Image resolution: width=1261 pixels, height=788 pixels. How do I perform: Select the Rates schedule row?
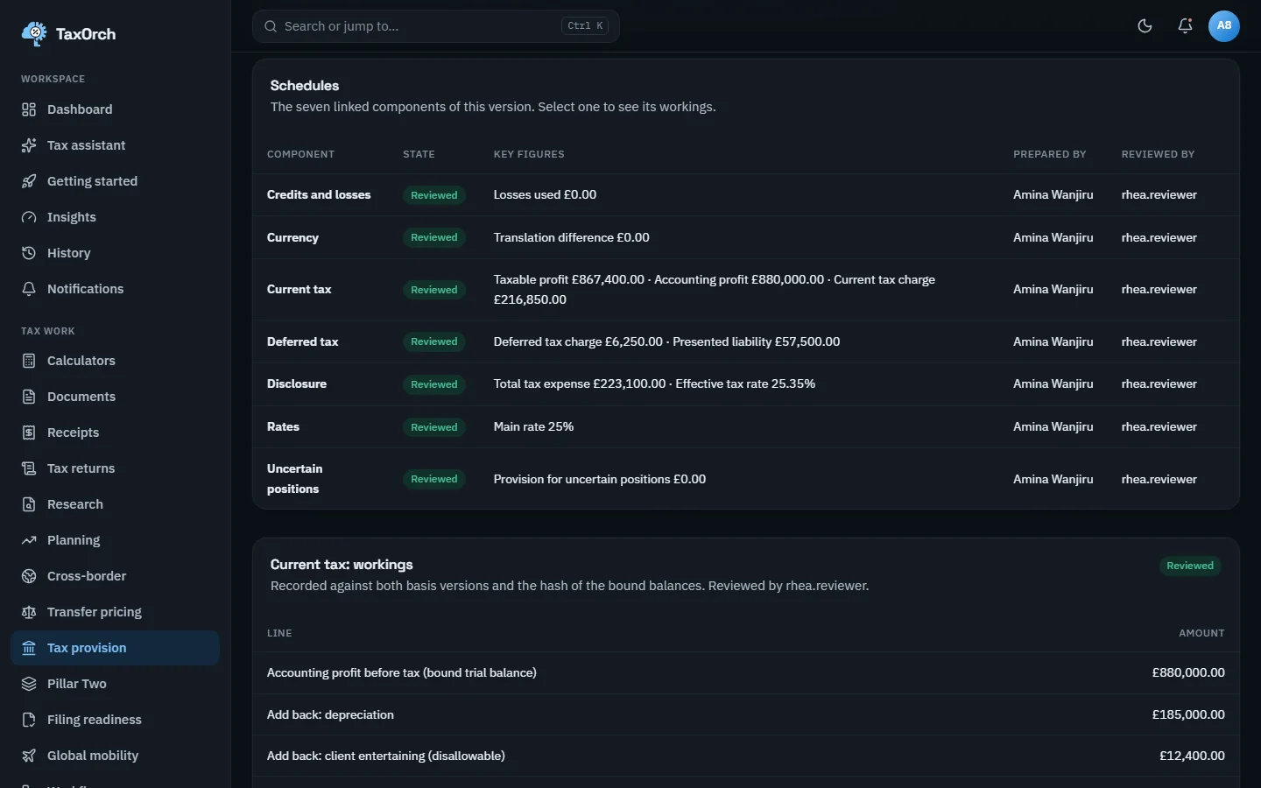point(746,426)
